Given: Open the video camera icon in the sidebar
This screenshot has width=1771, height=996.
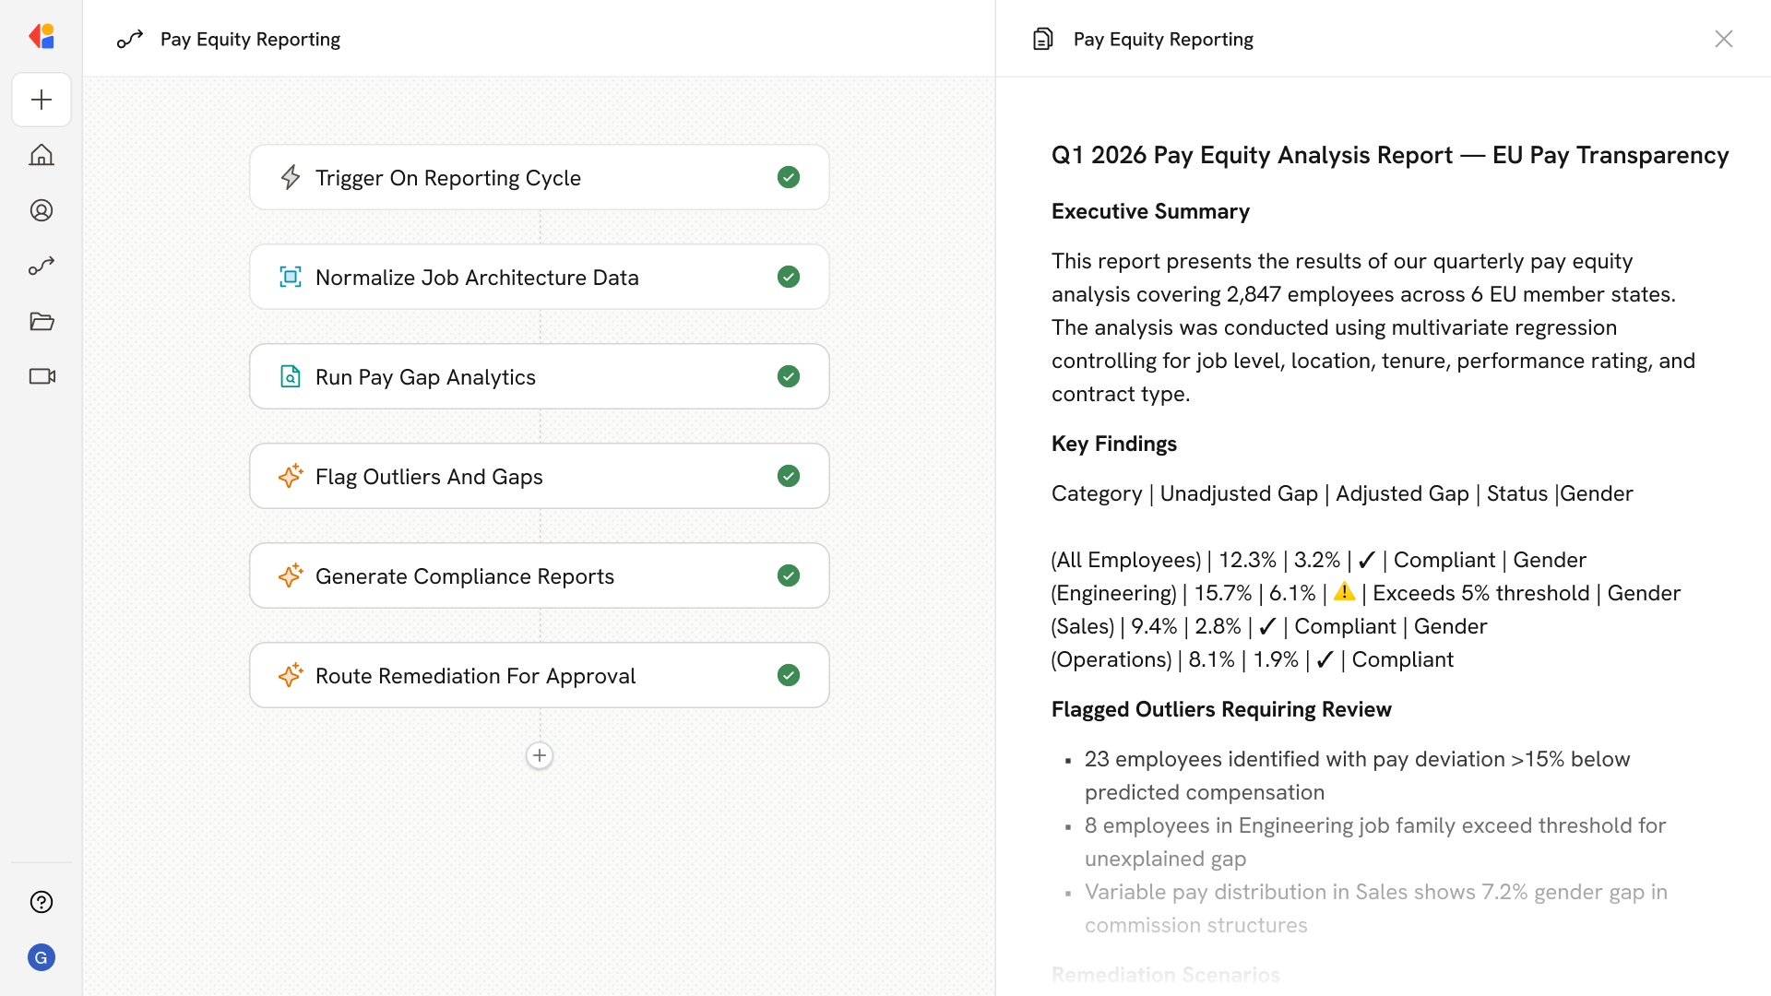Looking at the screenshot, I should tap(42, 376).
